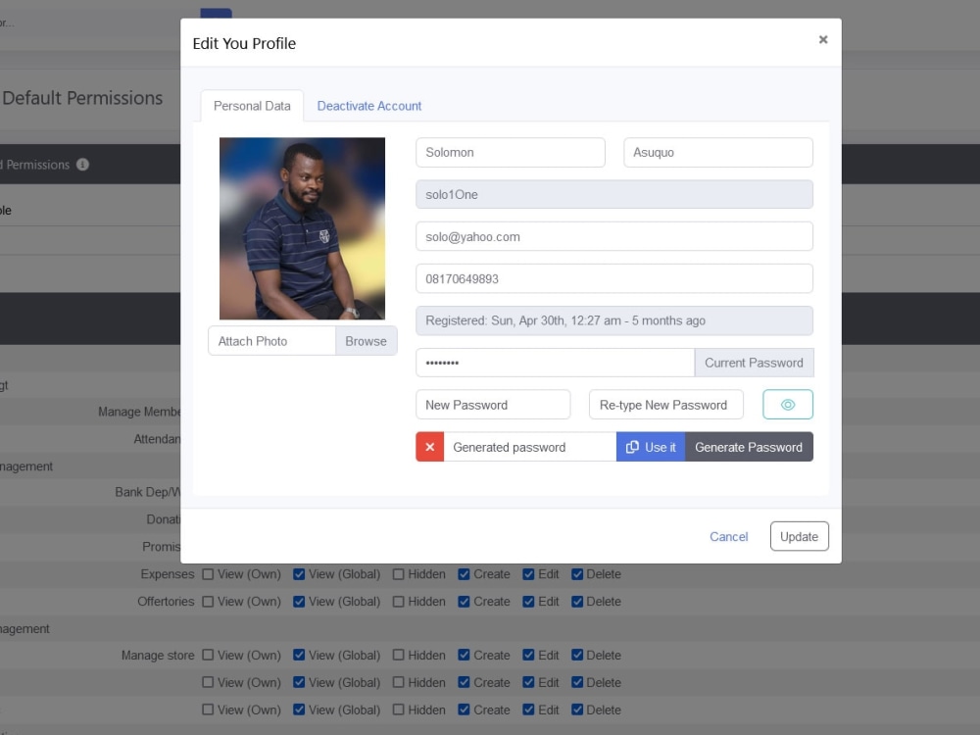
Task: Switch to Deactivate Account tab
Action: pos(369,106)
